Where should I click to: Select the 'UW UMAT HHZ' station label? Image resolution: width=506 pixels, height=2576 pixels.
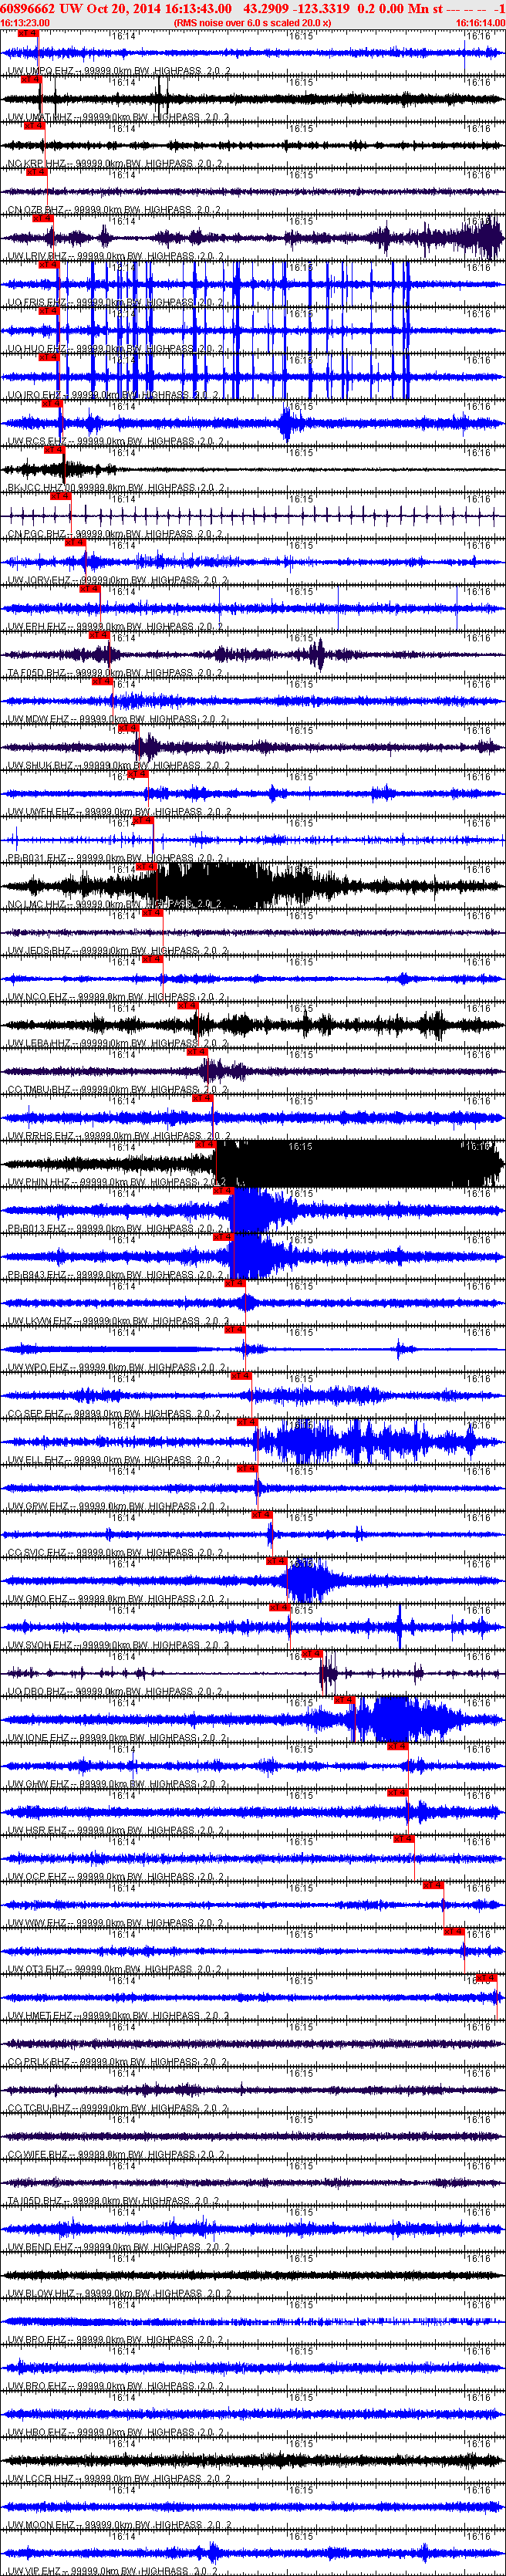(x=40, y=117)
